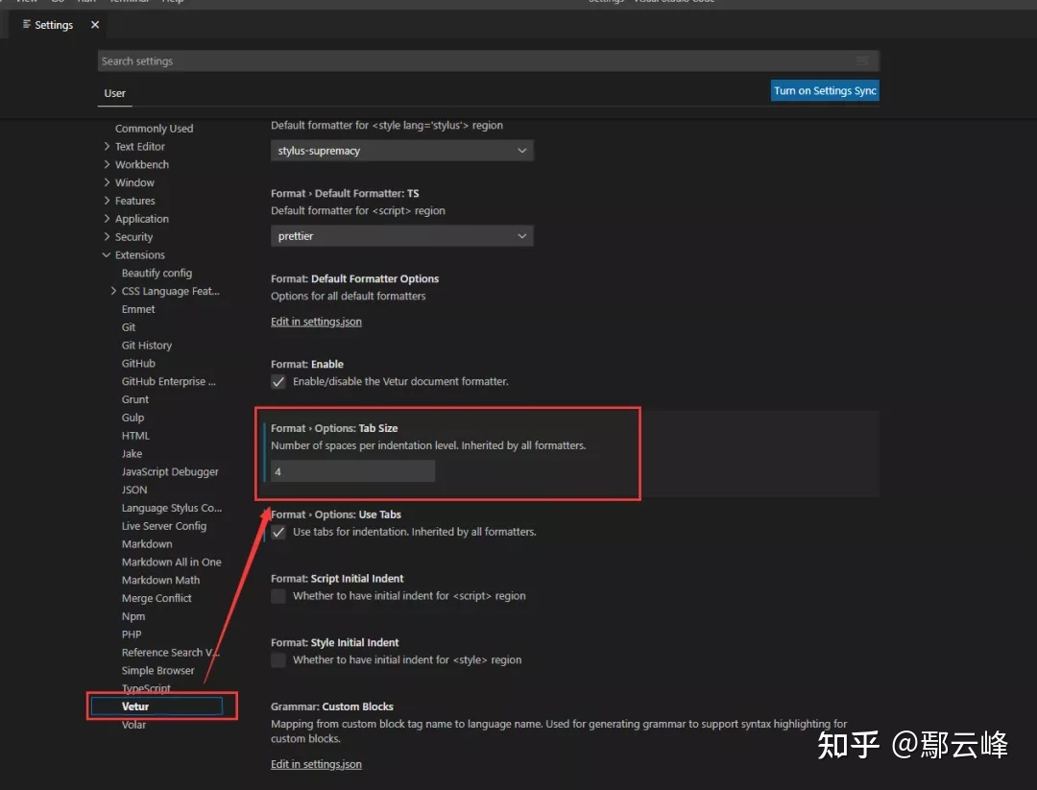The image size is (1037, 790).
Task: Select JavaScript Debugger settings
Action: (170, 471)
